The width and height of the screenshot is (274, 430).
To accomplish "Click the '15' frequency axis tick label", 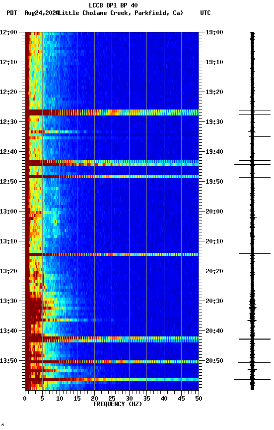I will pyautogui.click(x=77, y=399).
